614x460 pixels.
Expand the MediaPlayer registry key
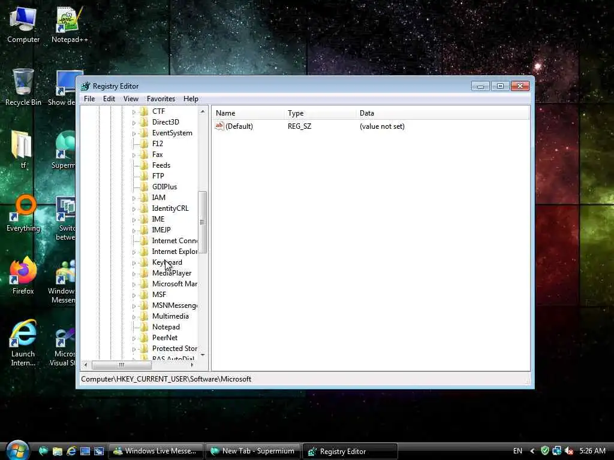(x=134, y=273)
